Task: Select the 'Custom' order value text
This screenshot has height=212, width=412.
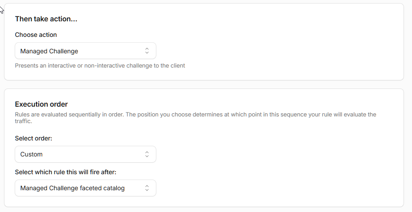Action: tap(31, 154)
